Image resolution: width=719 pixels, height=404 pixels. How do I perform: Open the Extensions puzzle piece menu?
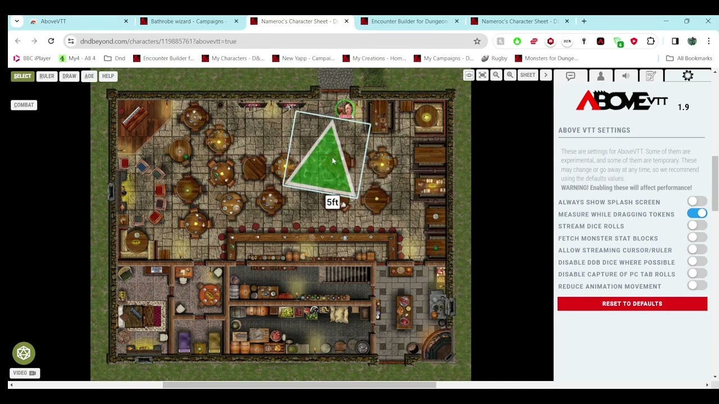point(650,41)
